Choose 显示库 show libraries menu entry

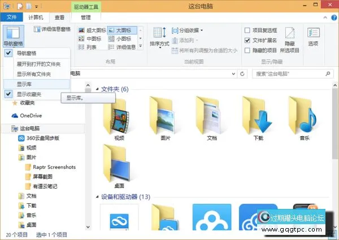coord(37,84)
